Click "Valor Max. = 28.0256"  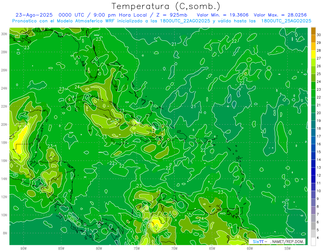[280, 15]
